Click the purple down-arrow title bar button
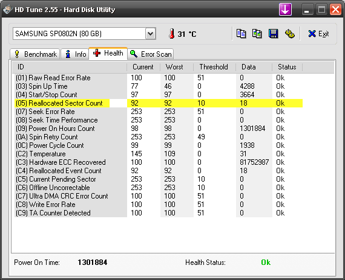The width and height of the screenshot is (345, 280). tap(285, 10)
